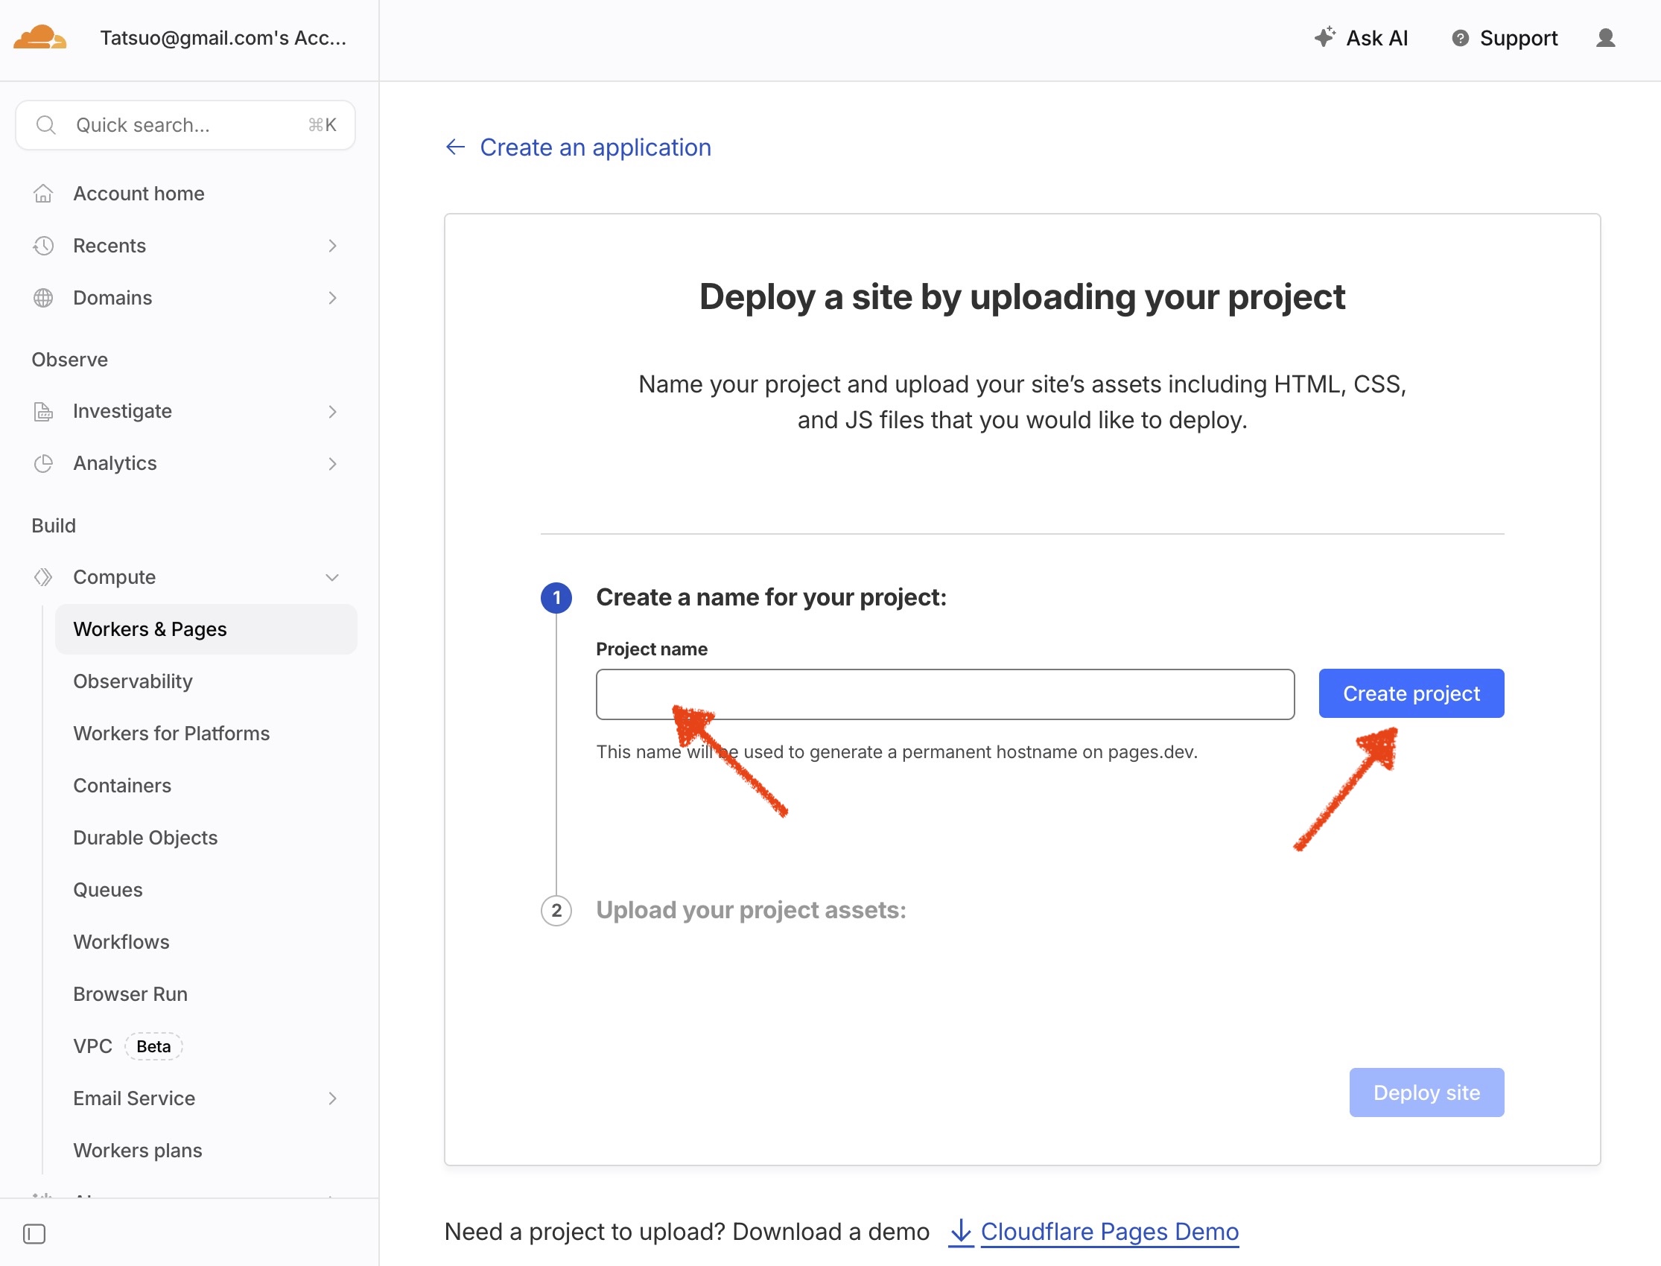This screenshot has height=1266, width=1661.
Task: Open Workers & Pages
Action: tap(206, 629)
